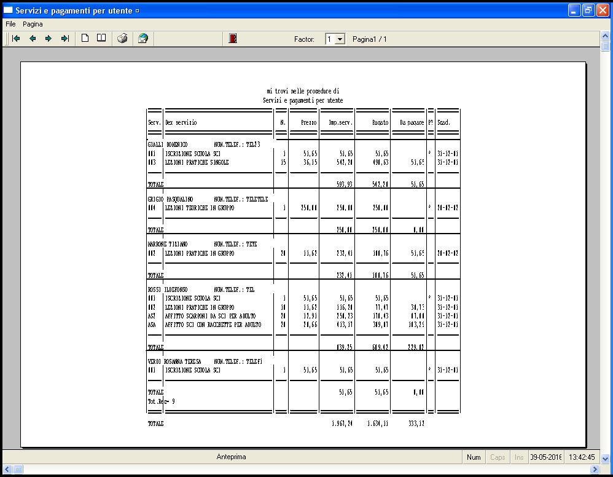Go to the next page arrow
The image size is (613, 477).
click(x=49, y=38)
